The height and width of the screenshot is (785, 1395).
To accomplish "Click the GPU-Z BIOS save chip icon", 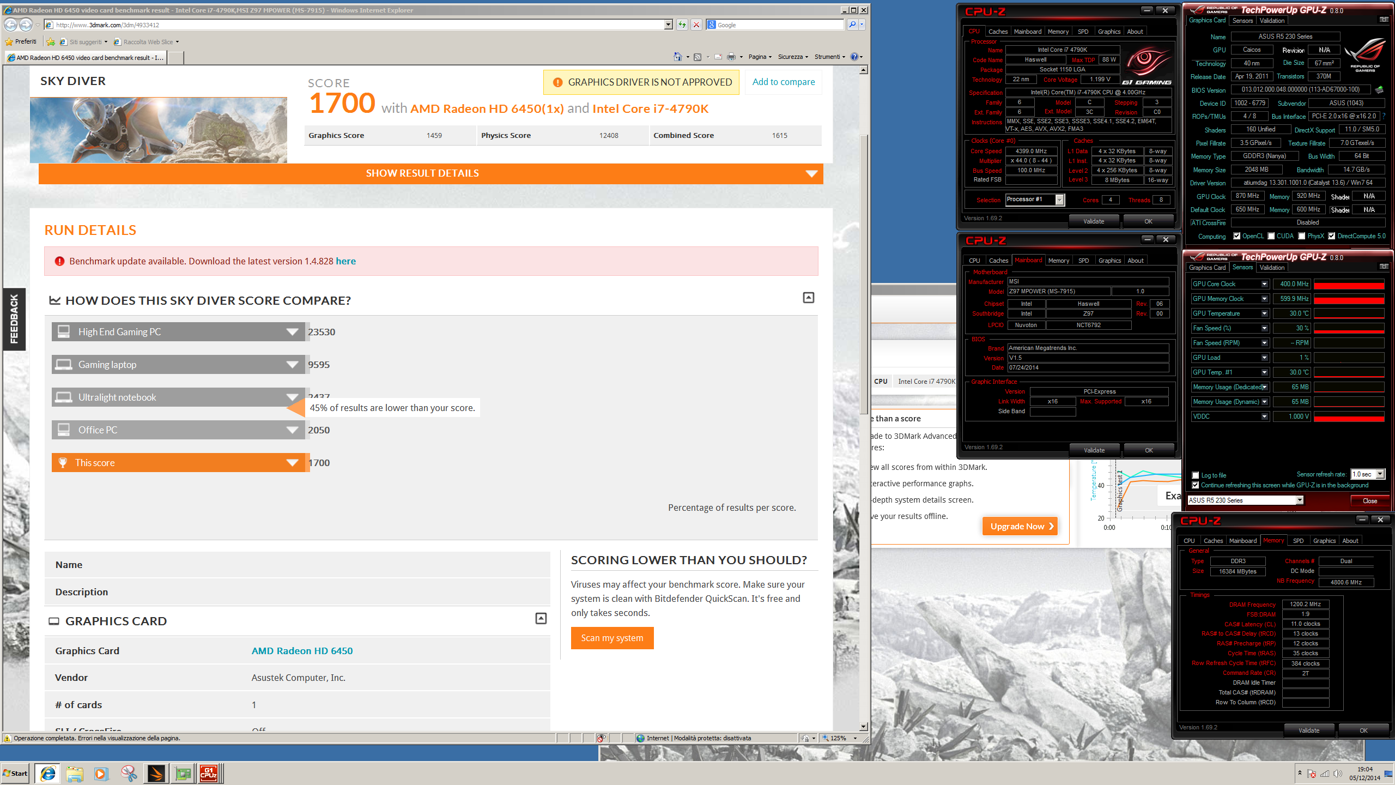I will point(1379,89).
